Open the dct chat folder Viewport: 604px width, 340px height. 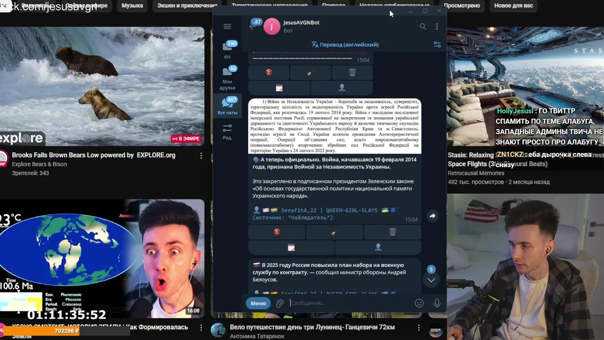pos(227,50)
